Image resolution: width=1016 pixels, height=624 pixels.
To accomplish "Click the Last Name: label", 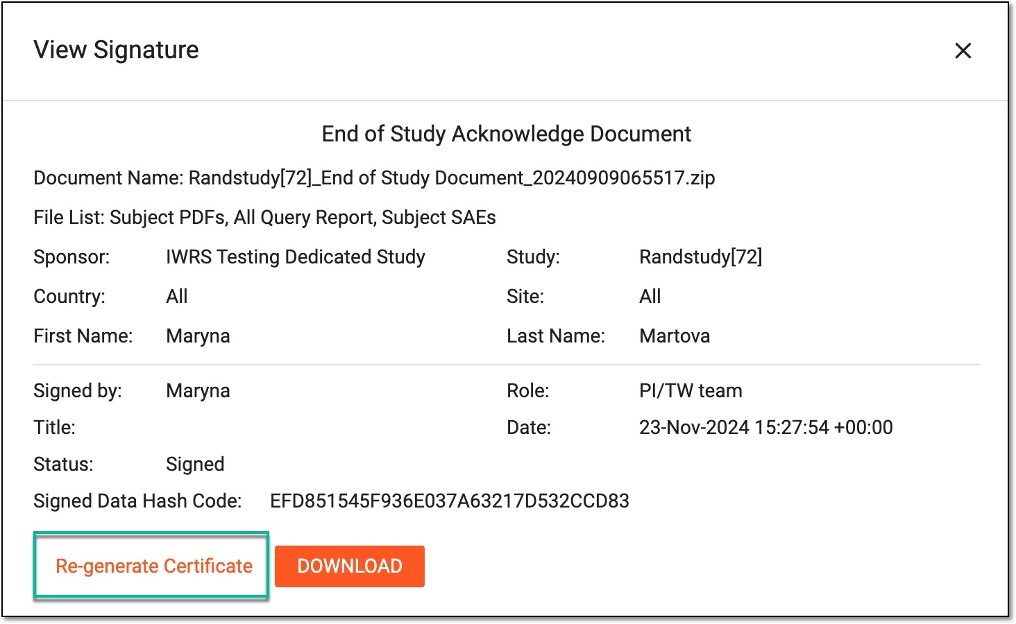I will [556, 336].
